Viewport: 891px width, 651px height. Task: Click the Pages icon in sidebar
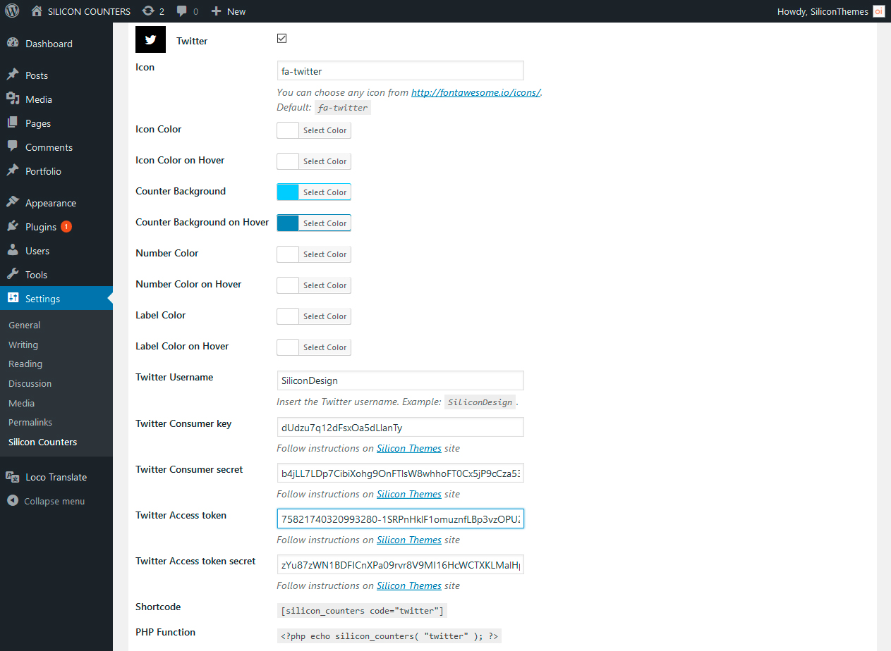pos(13,123)
